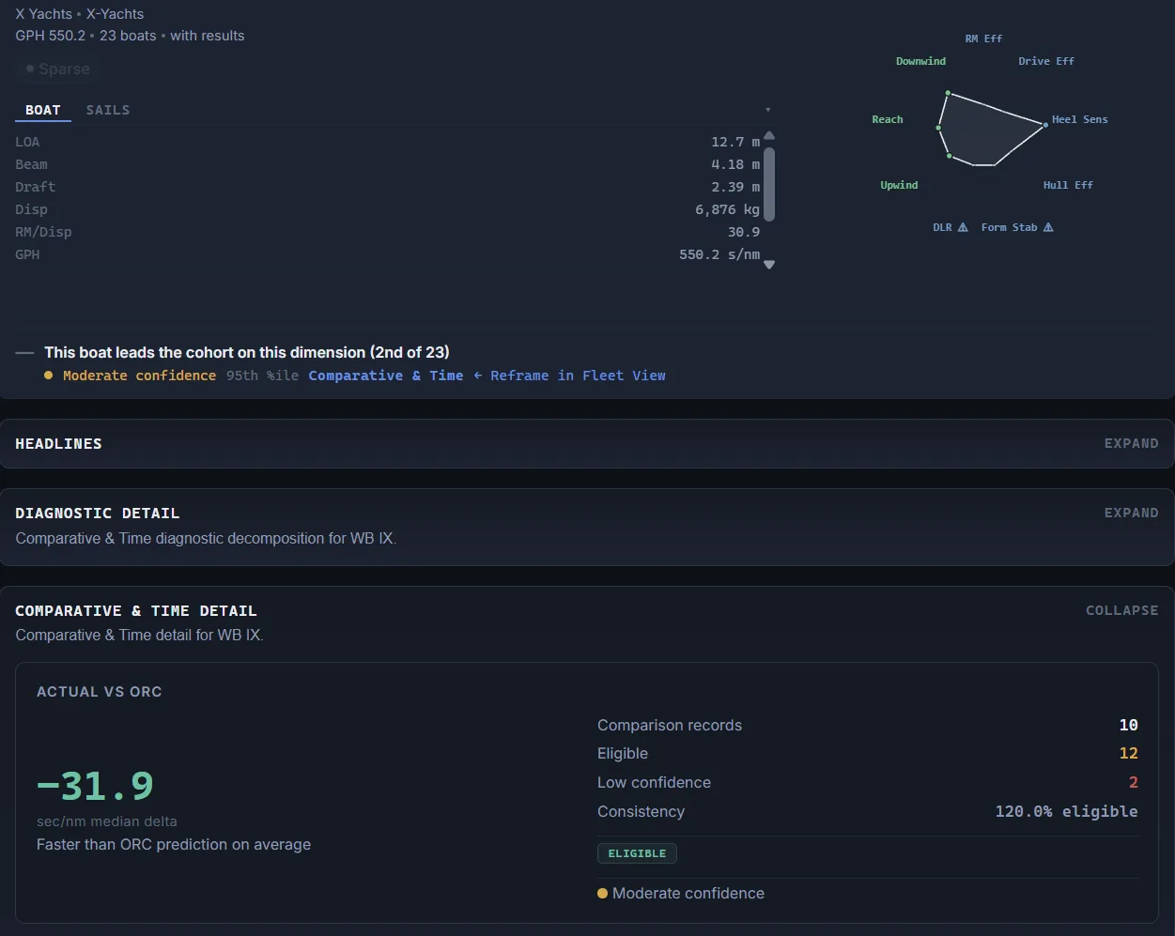1175x936 pixels.
Task: Click the spec list scrollbar up arrow
Action: [769, 136]
